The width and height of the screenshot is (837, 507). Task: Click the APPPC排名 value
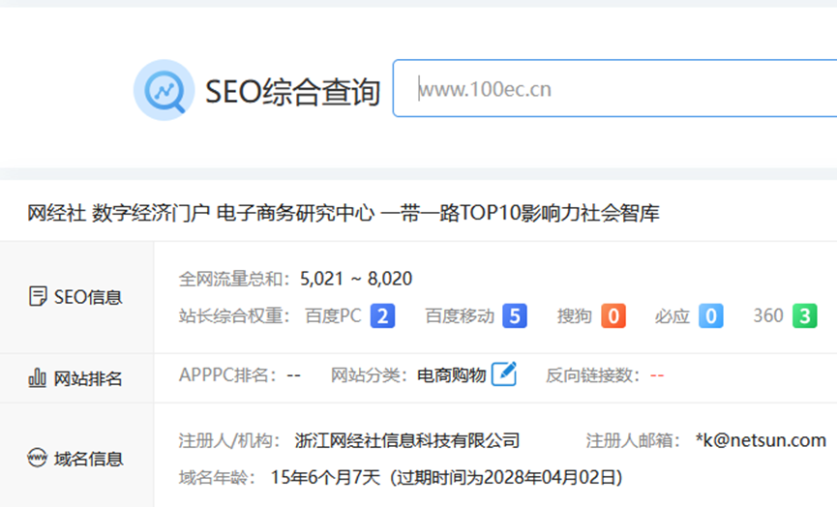(293, 375)
